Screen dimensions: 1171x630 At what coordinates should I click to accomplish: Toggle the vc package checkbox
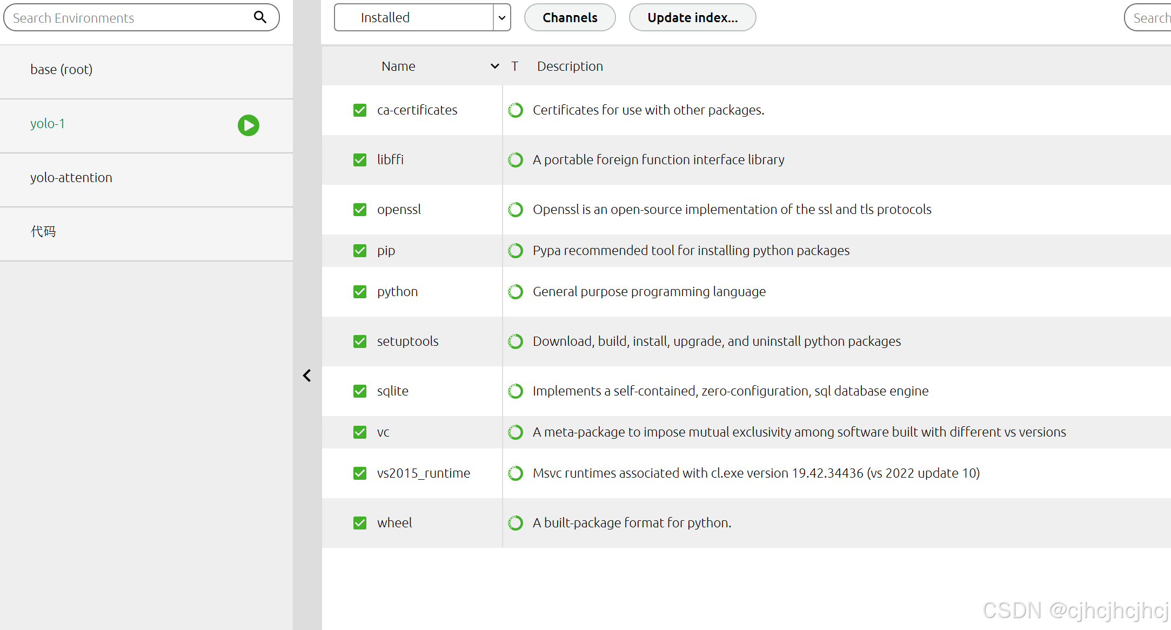(x=360, y=432)
